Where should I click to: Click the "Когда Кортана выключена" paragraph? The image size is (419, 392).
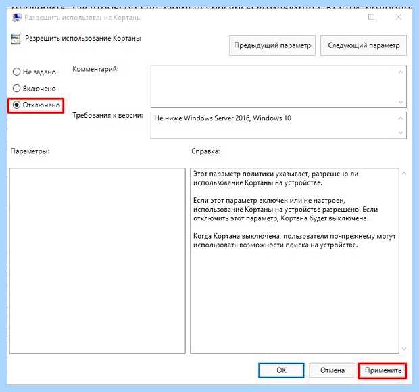pyautogui.click(x=295, y=241)
